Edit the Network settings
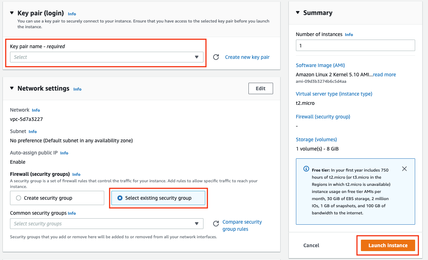Image resolution: width=428 pixels, height=260 pixels. [261, 88]
